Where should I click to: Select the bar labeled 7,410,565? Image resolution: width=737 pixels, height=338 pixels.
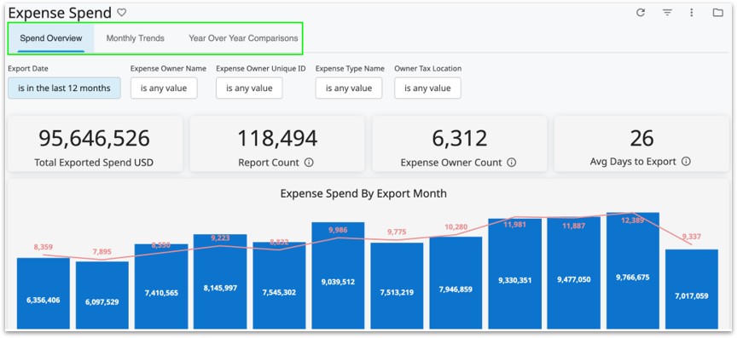pyautogui.click(x=161, y=286)
